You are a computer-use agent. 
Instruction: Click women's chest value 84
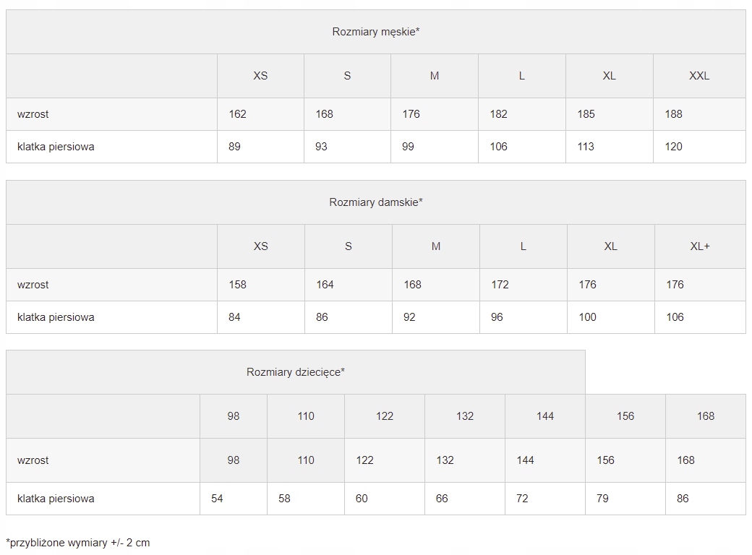(234, 317)
